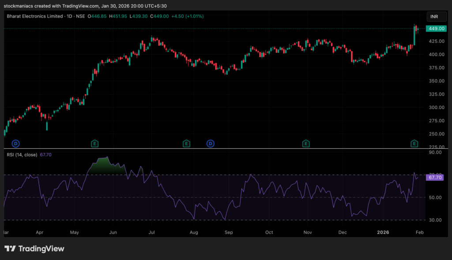Select the Bharat Electronics Limited symbol title
This screenshot has height=260, width=452.
click(34, 16)
